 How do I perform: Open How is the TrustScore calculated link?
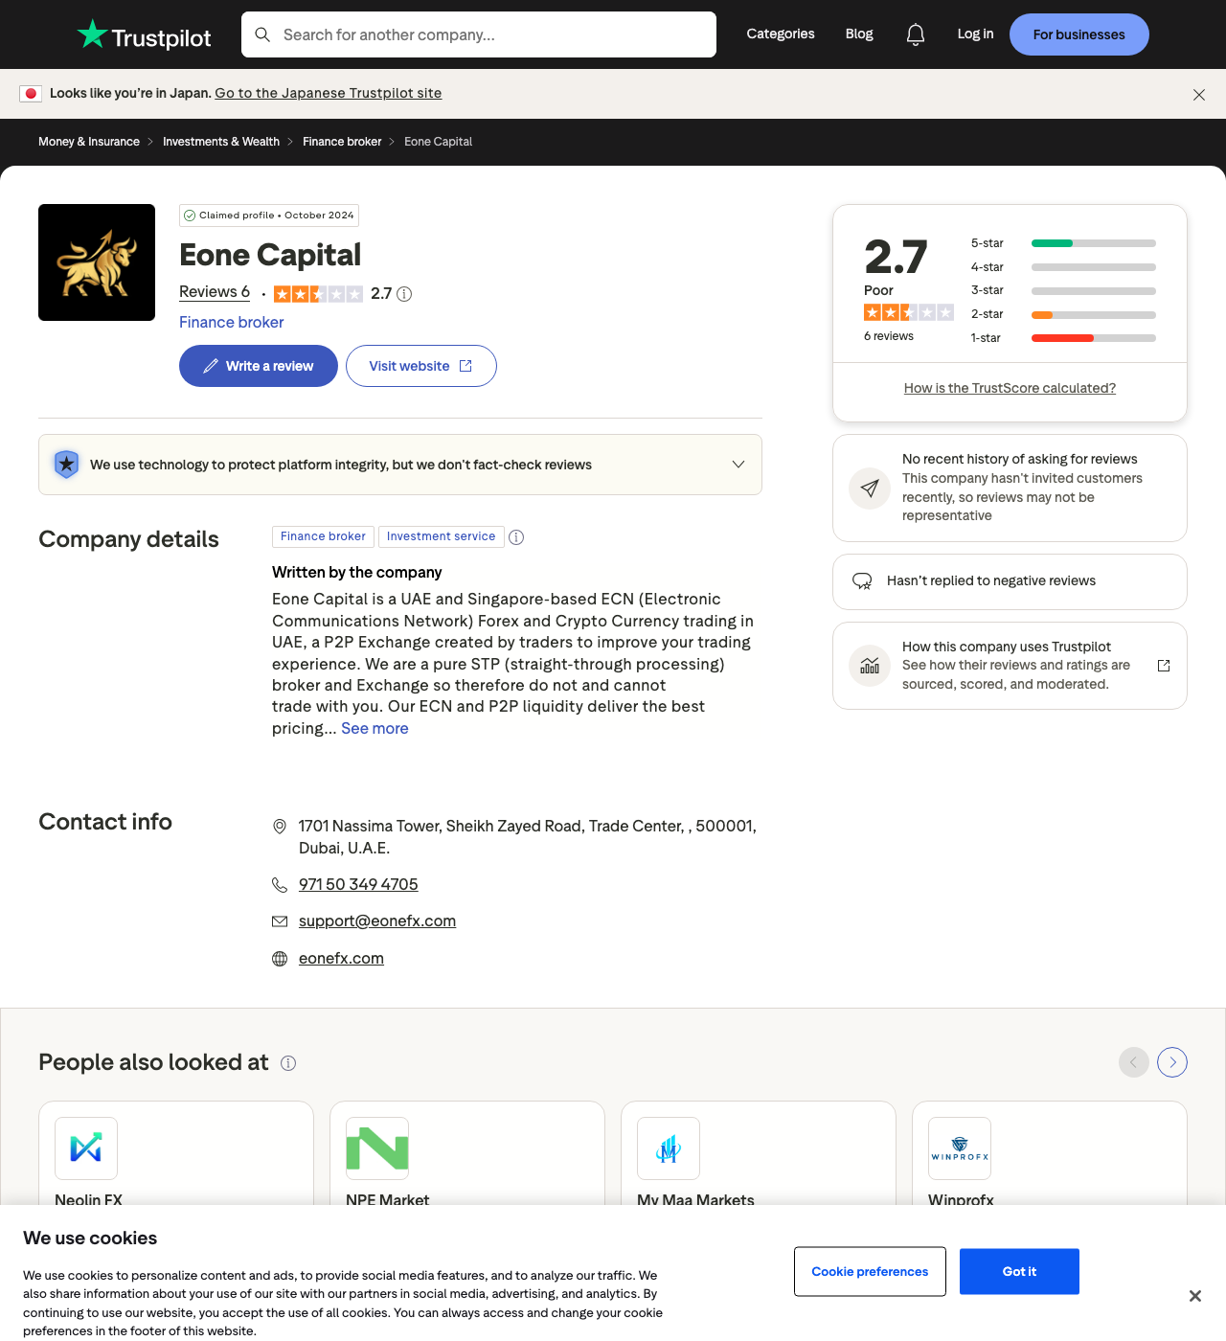click(x=1010, y=388)
